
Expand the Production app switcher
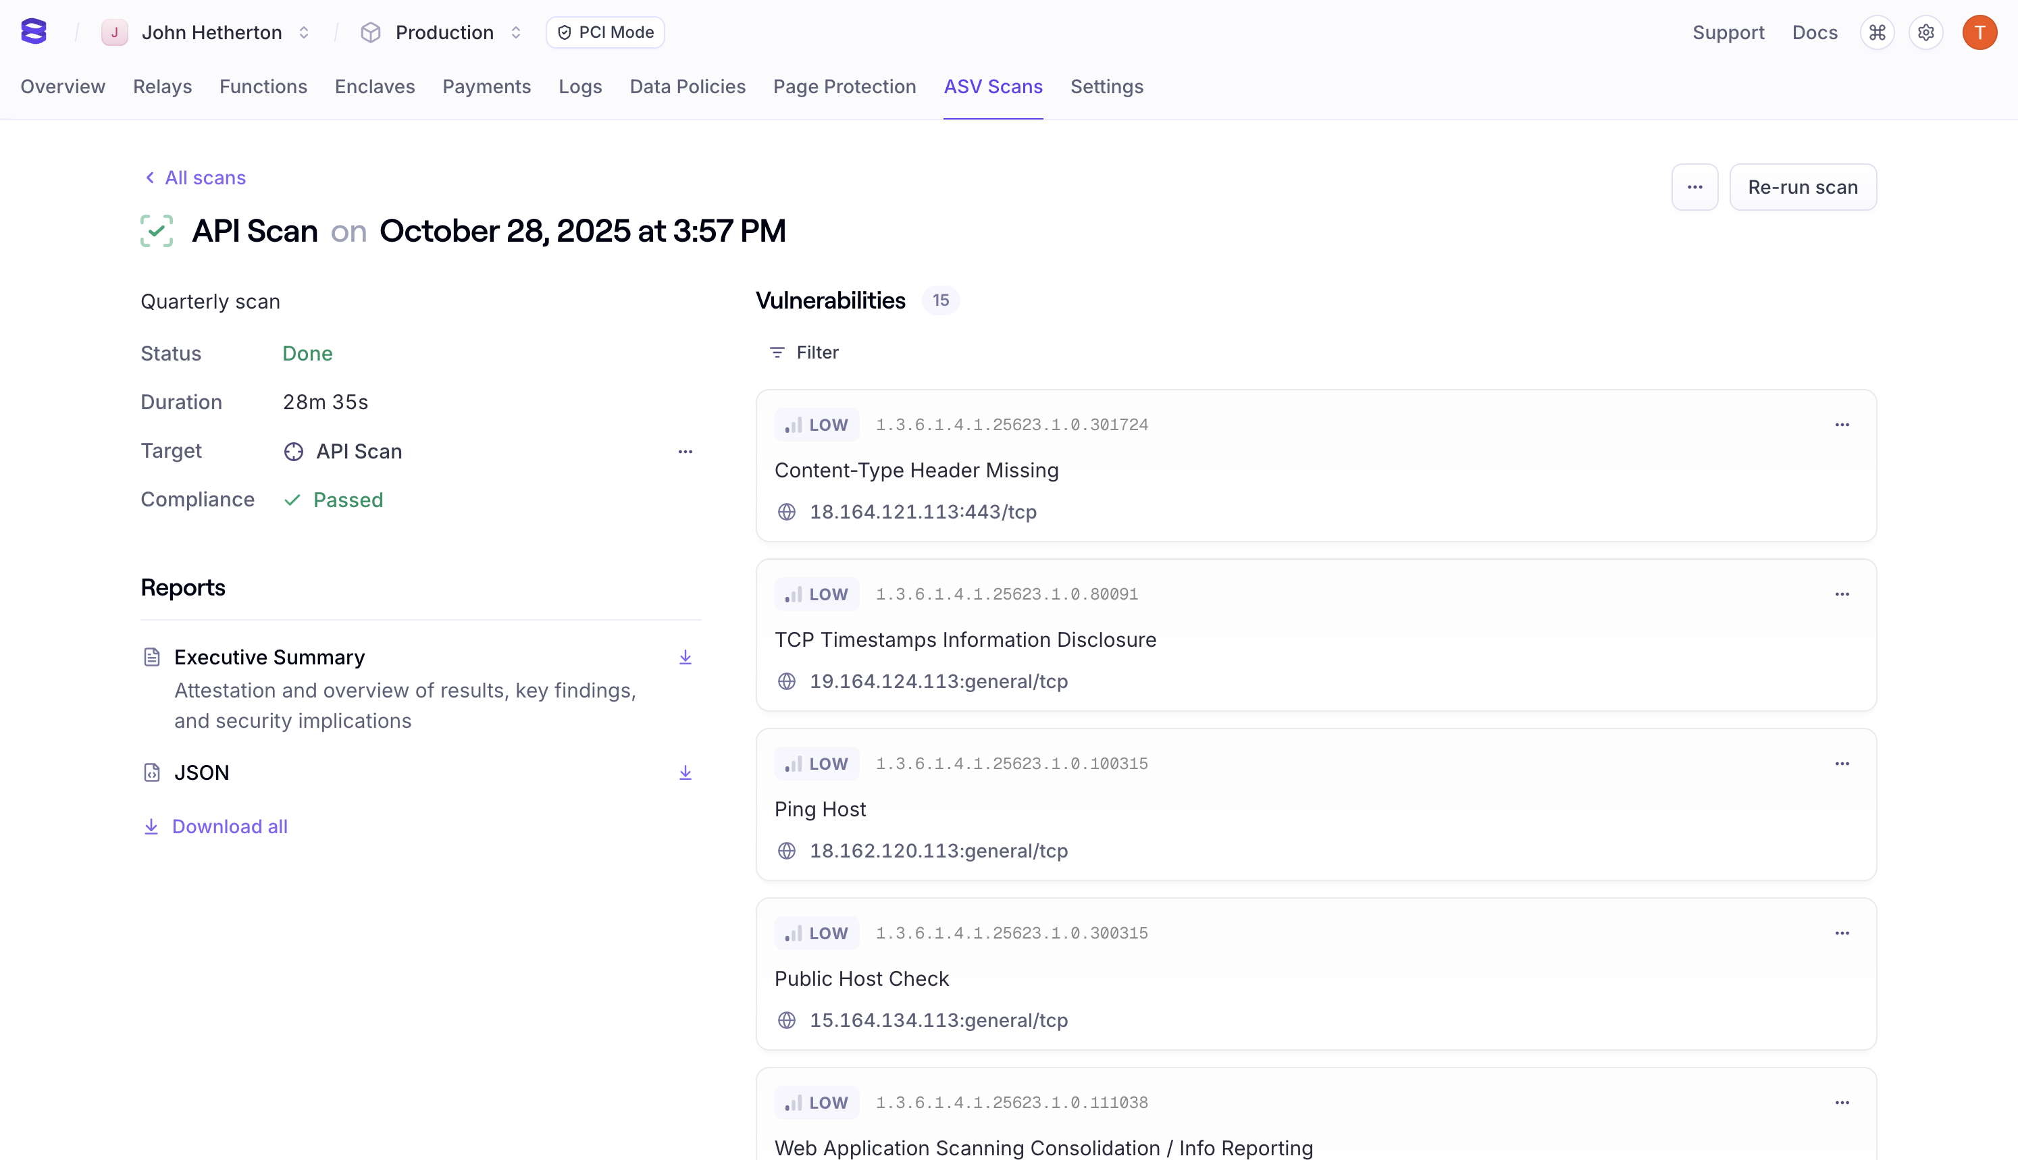coord(443,32)
